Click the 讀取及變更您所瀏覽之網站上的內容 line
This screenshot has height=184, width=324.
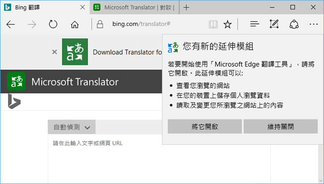[230, 105]
